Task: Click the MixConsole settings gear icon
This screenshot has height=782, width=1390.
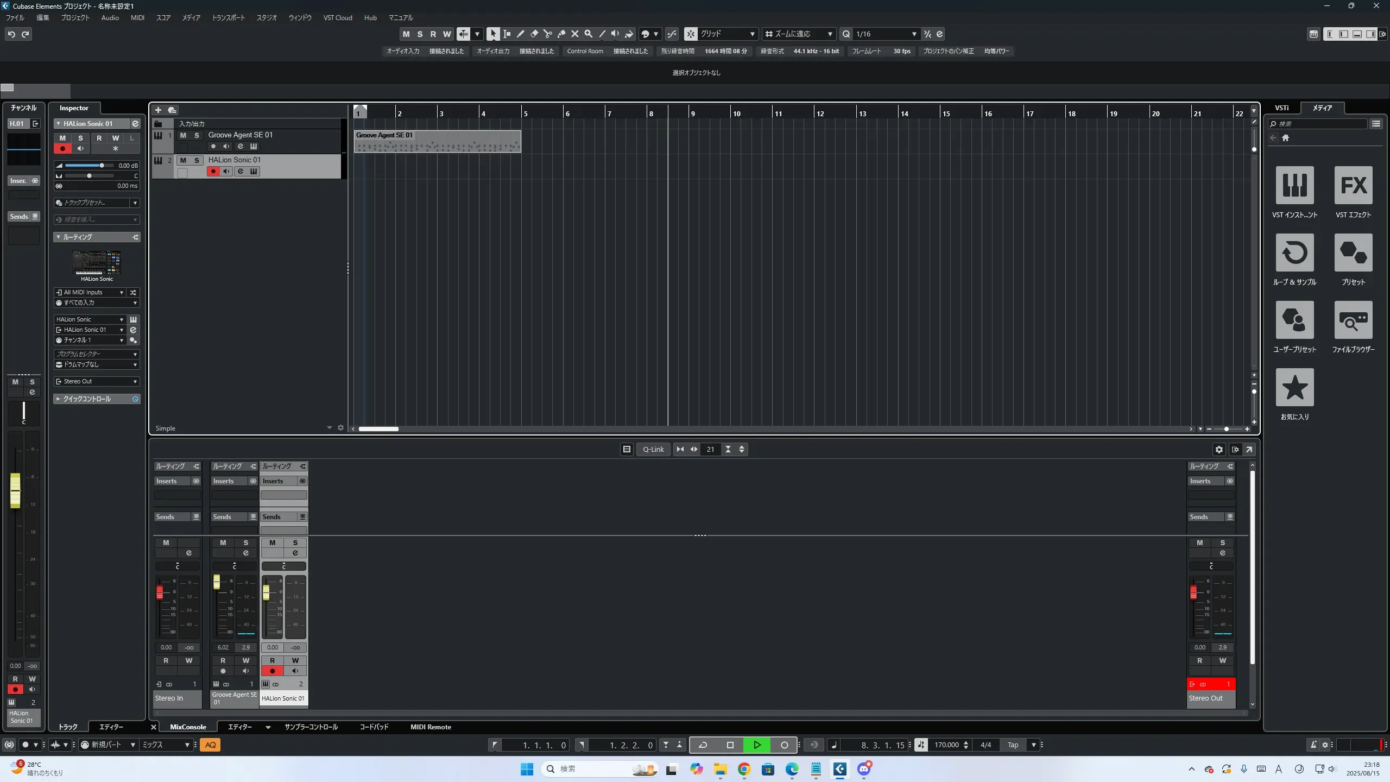Action: (x=1219, y=450)
